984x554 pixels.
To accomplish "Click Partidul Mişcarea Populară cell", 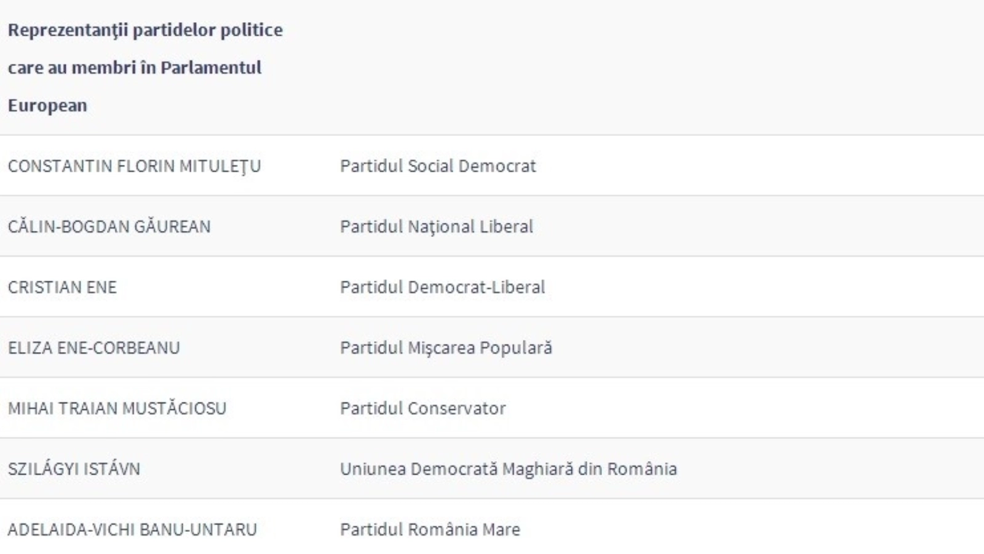I will [x=446, y=348].
